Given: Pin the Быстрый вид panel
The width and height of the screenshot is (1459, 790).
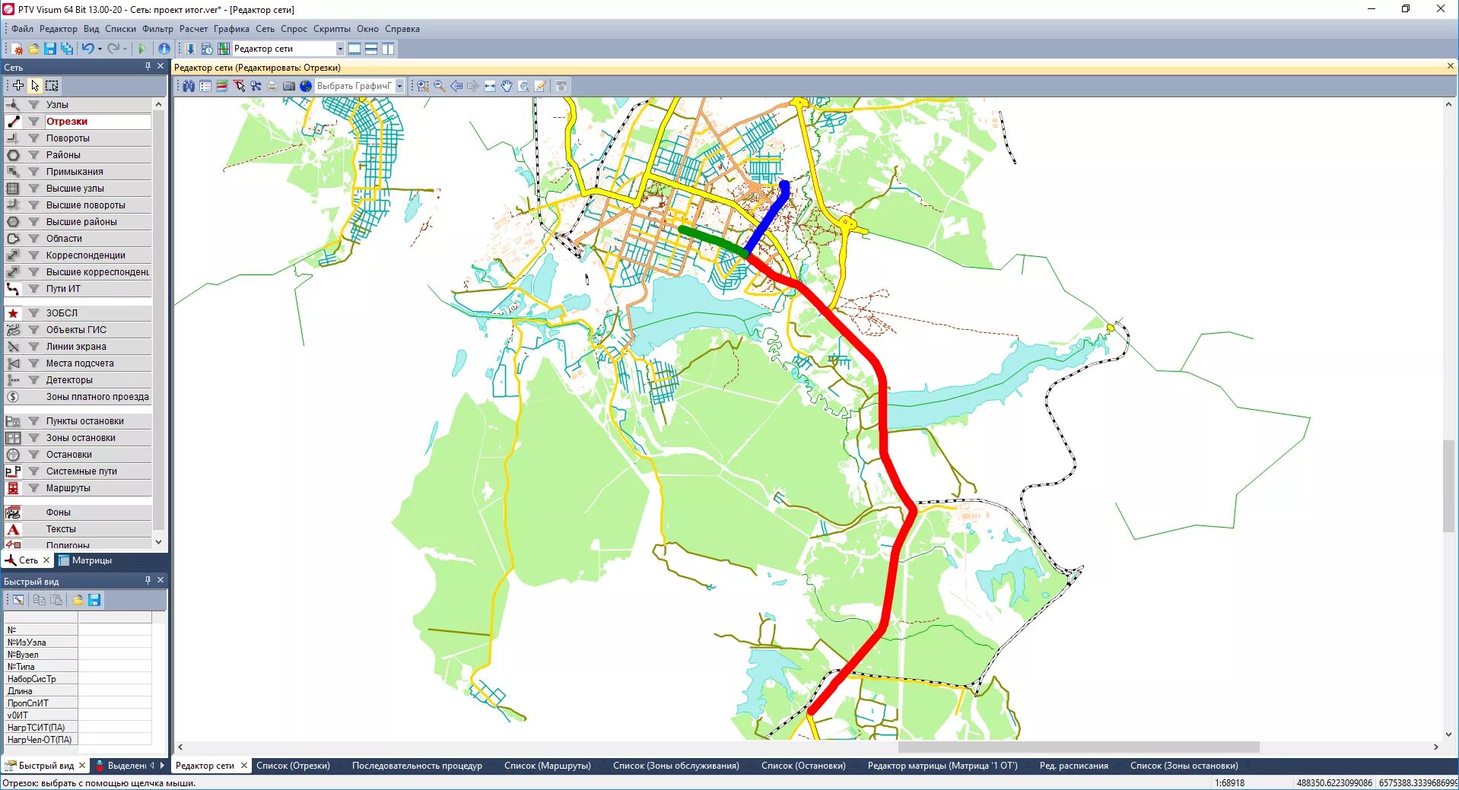Looking at the screenshot, I should [148, 580].
